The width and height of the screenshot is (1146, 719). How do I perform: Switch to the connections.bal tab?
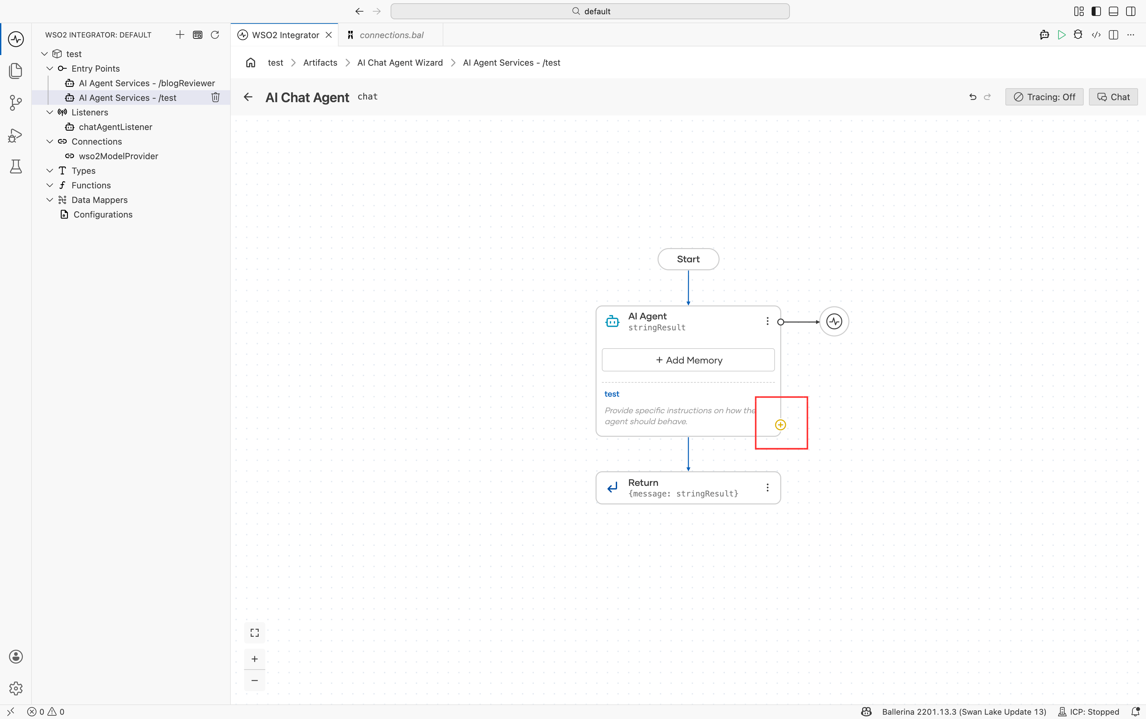391,35
